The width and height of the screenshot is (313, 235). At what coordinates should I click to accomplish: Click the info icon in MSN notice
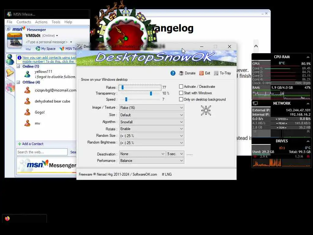pyautogui.click(x=19, y=58)
